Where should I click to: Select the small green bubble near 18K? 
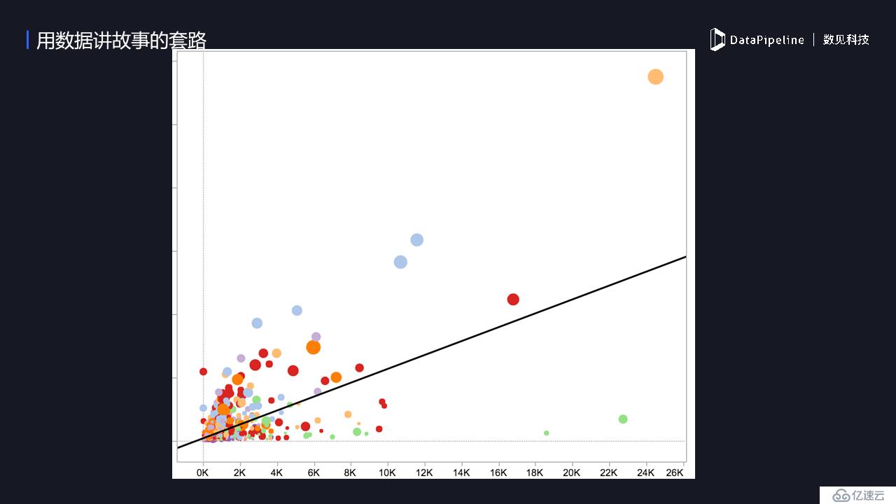(x=547, y=433)
